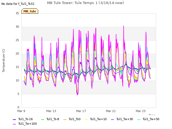Screen dimensions: 172x129
Task: Click the 10 y-axis tick label
Action: (x=17, y=81)
